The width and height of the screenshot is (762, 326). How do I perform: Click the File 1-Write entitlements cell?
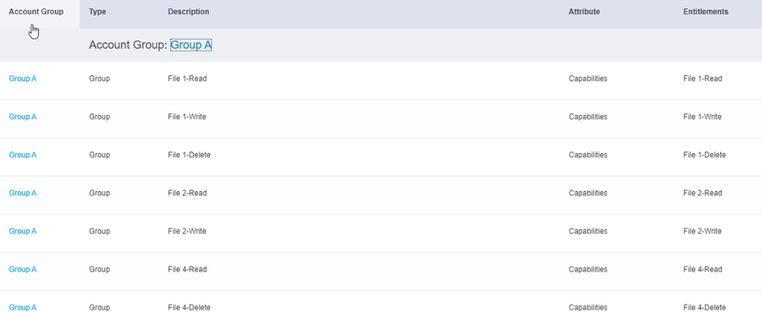(703, 117)
